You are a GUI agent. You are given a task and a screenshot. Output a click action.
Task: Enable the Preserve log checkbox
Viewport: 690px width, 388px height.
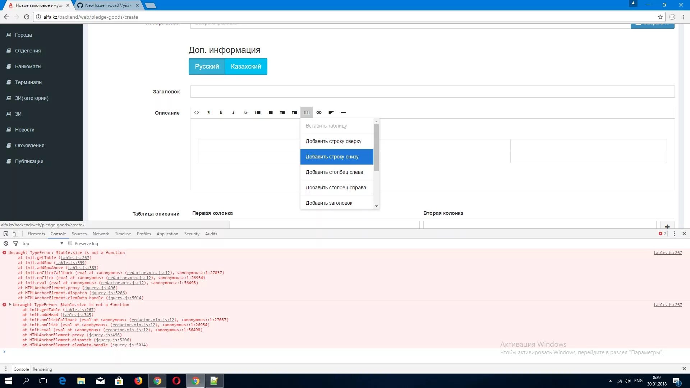pyautogui.click(x=70, y=243)
